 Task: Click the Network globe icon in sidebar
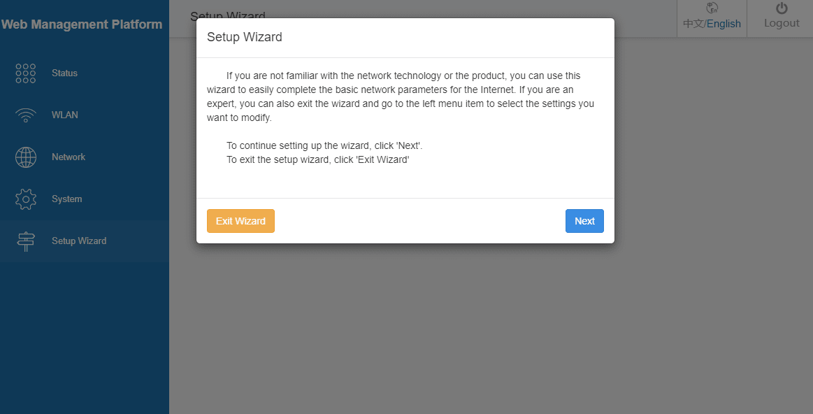[x=26, y=157]
